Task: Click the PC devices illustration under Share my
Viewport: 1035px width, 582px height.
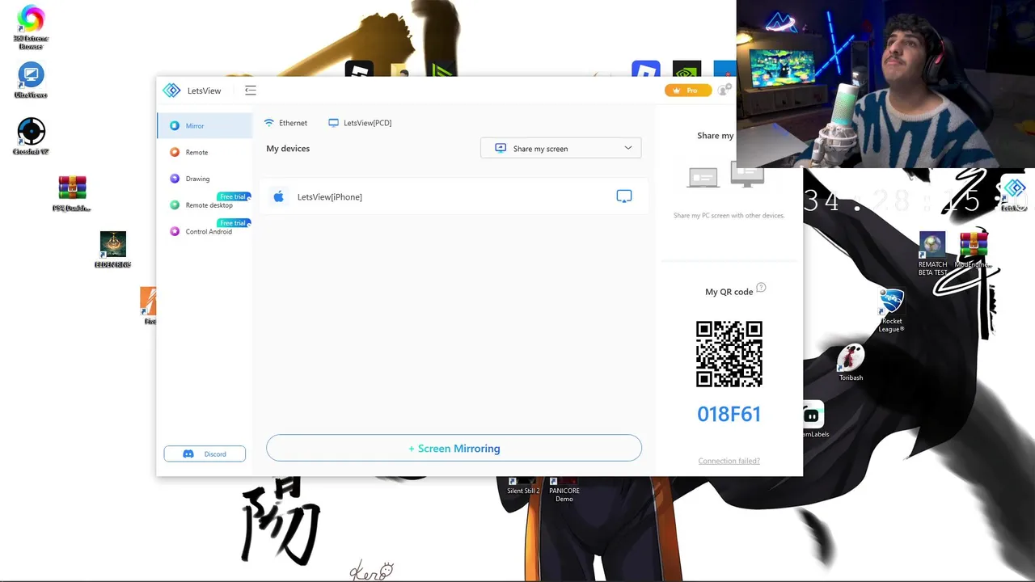Action: [x=726, y=175]
